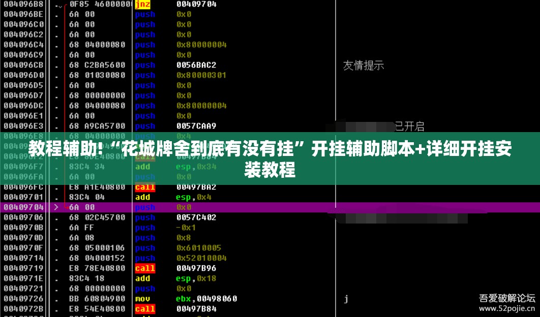Click the operand esp,0x18

(x=196, y=278)
